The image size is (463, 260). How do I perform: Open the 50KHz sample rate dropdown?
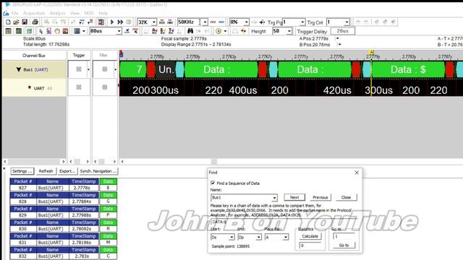(x=205, y=22)
